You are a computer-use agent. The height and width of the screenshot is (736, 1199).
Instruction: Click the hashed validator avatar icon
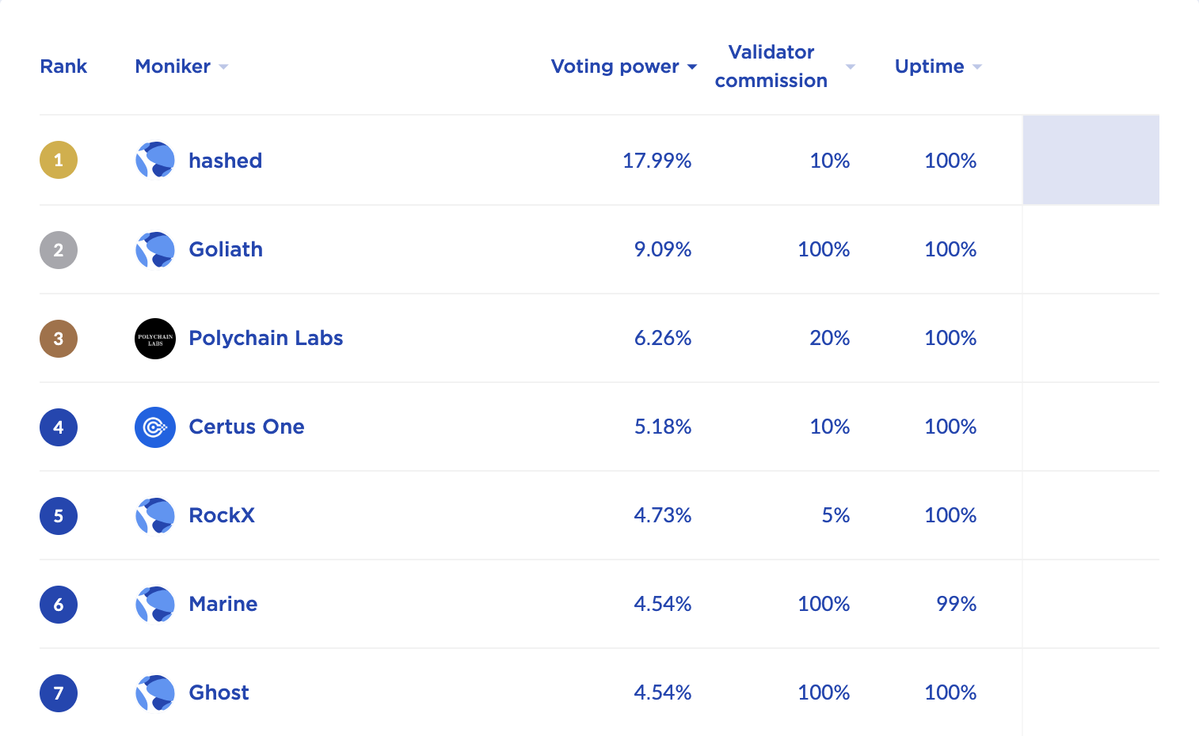(x=155, y=161)
